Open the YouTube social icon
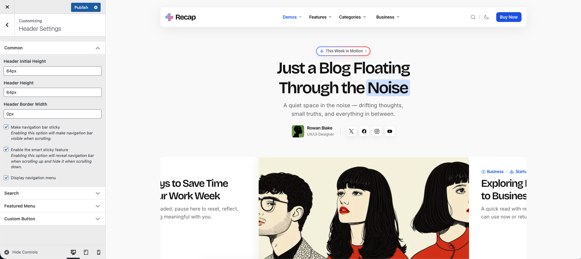Image resolution: width=581 pixels, height=259 pixels. coord(390,131)
